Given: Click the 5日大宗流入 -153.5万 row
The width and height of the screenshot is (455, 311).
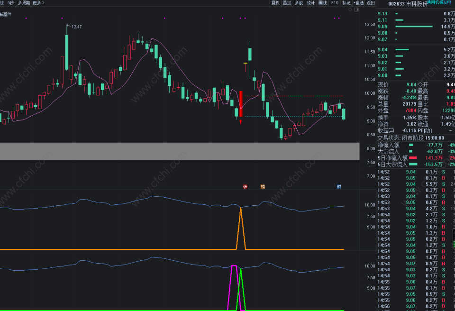Looking at the screenshot, I should [416, 165].
